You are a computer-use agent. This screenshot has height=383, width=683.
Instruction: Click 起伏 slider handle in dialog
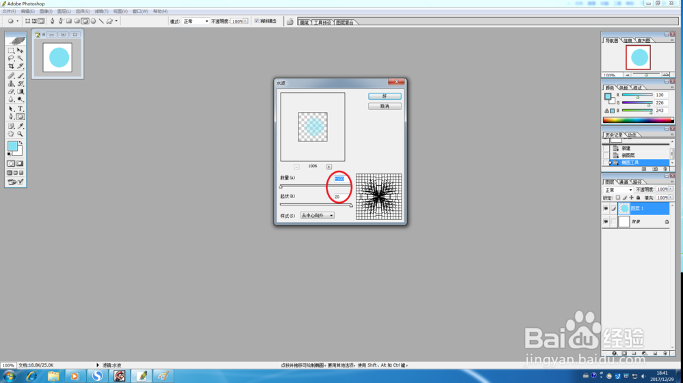[351, 205]
